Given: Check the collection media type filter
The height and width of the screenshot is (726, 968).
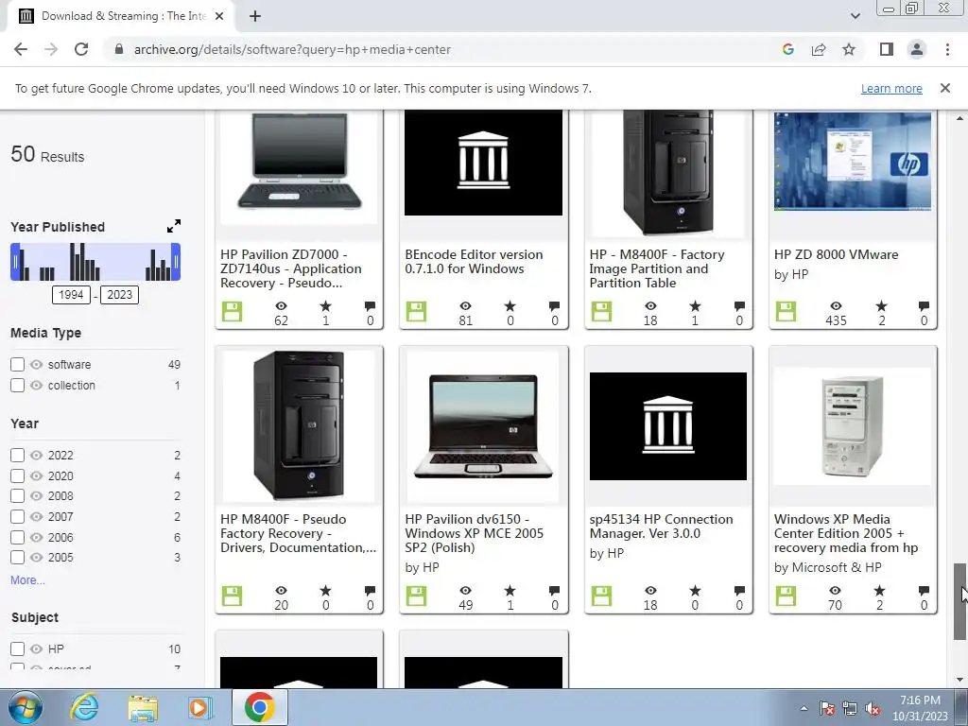Looking at the screenshot, I should click(x=17, y=386).
